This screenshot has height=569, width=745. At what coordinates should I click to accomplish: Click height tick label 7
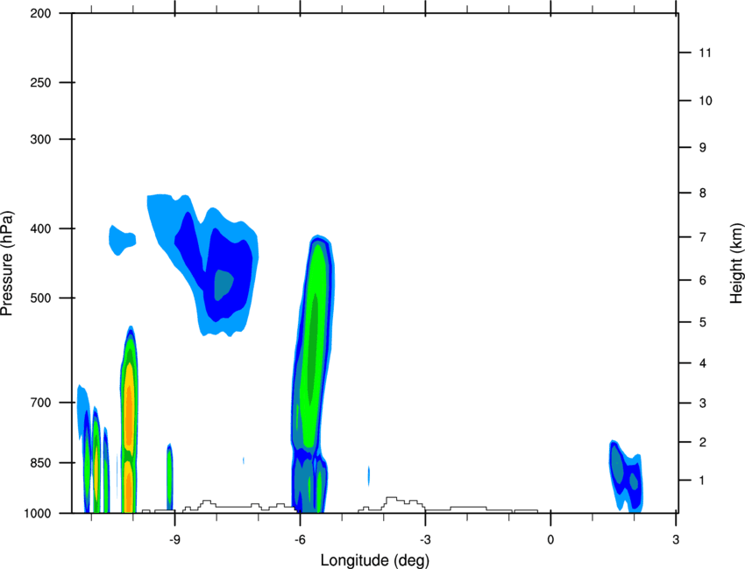click(702, 237)
